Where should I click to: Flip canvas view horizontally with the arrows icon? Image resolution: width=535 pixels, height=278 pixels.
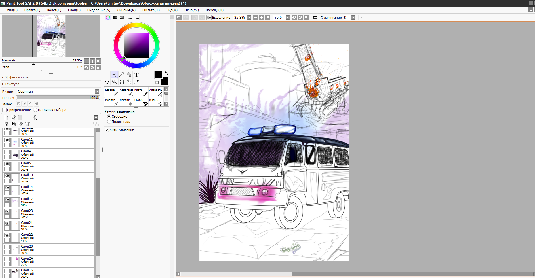point(315,18)
